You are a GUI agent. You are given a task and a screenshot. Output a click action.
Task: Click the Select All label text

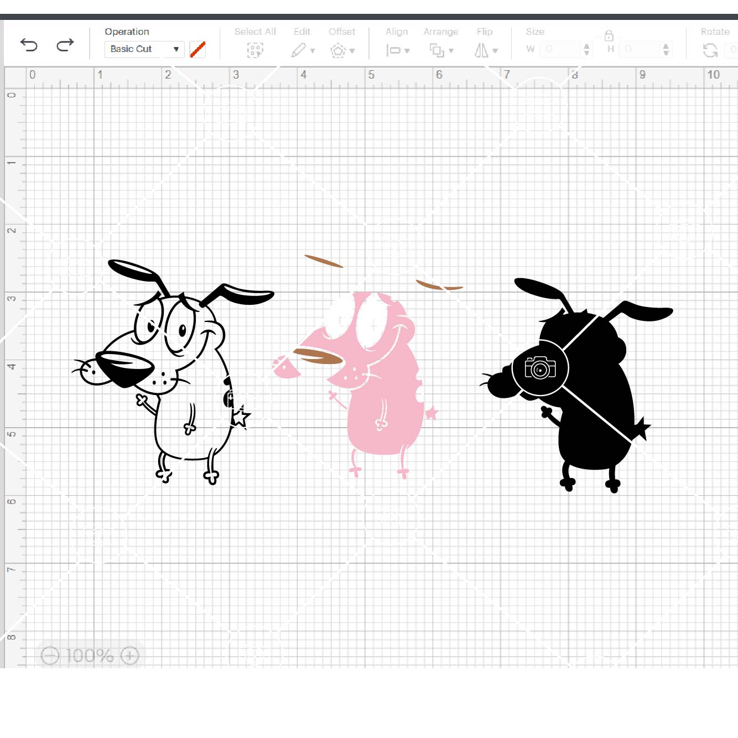coord(255,32)
